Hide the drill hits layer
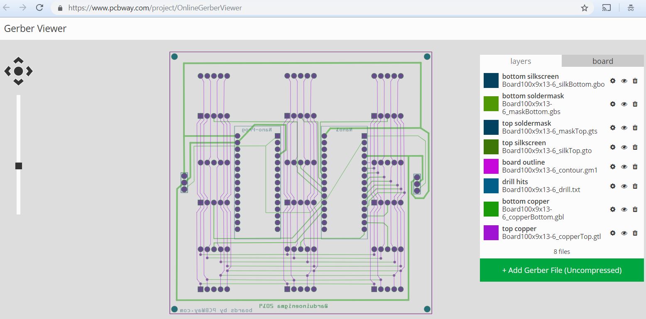Viewport: 646px width, 319px height. click(x=624, y=186)
